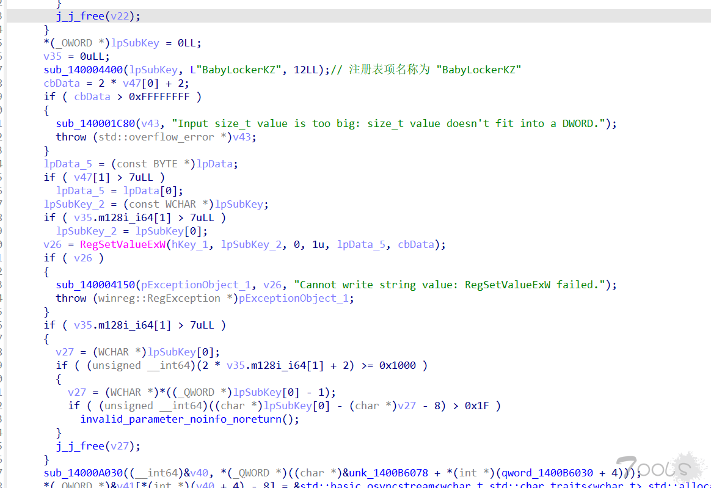Select the winreg::RegException type cast
Screen dimensions: 711x488
coord(159,298)
